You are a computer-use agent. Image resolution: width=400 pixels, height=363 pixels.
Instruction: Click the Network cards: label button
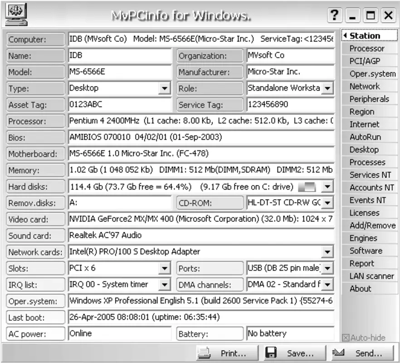tap(35, 252)
